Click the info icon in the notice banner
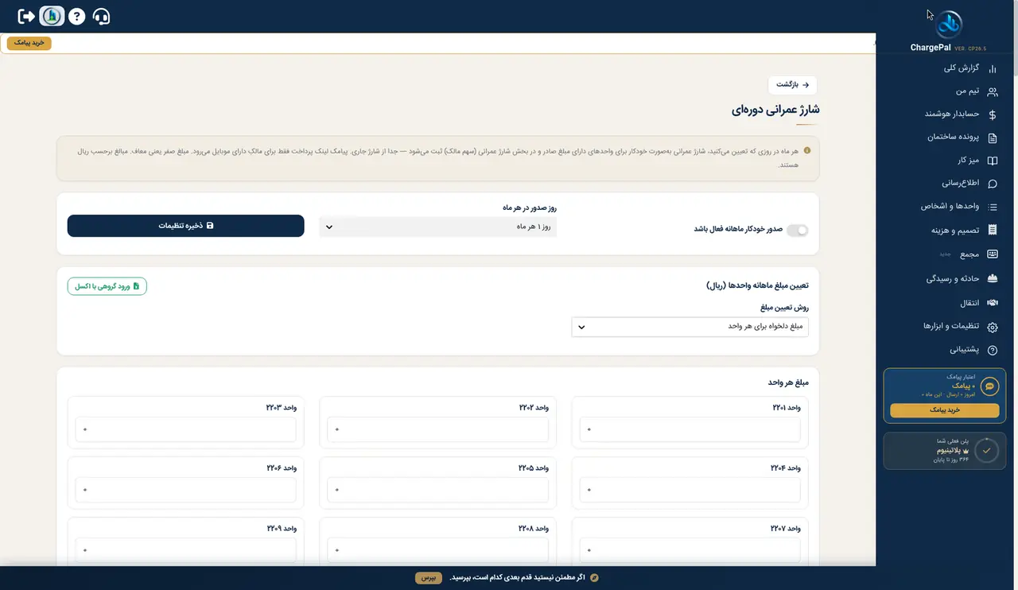Screen dimensions: 1018x590 807,150
